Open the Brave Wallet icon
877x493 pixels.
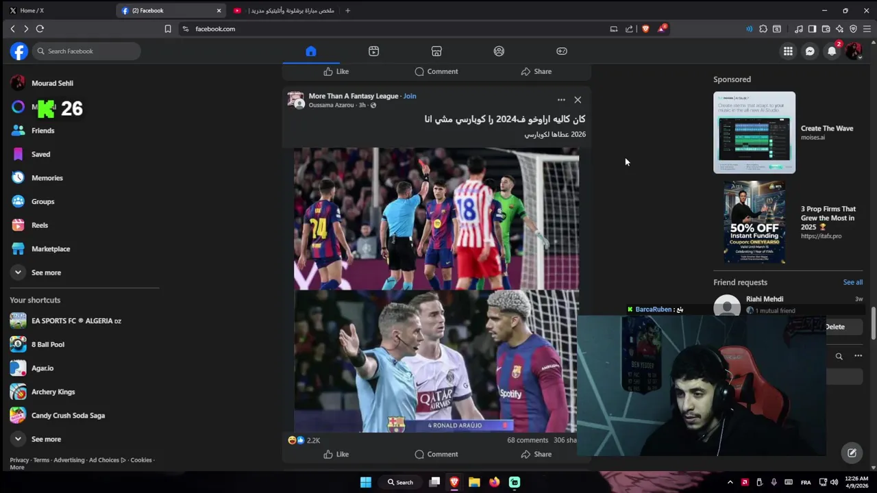[826, 29]
